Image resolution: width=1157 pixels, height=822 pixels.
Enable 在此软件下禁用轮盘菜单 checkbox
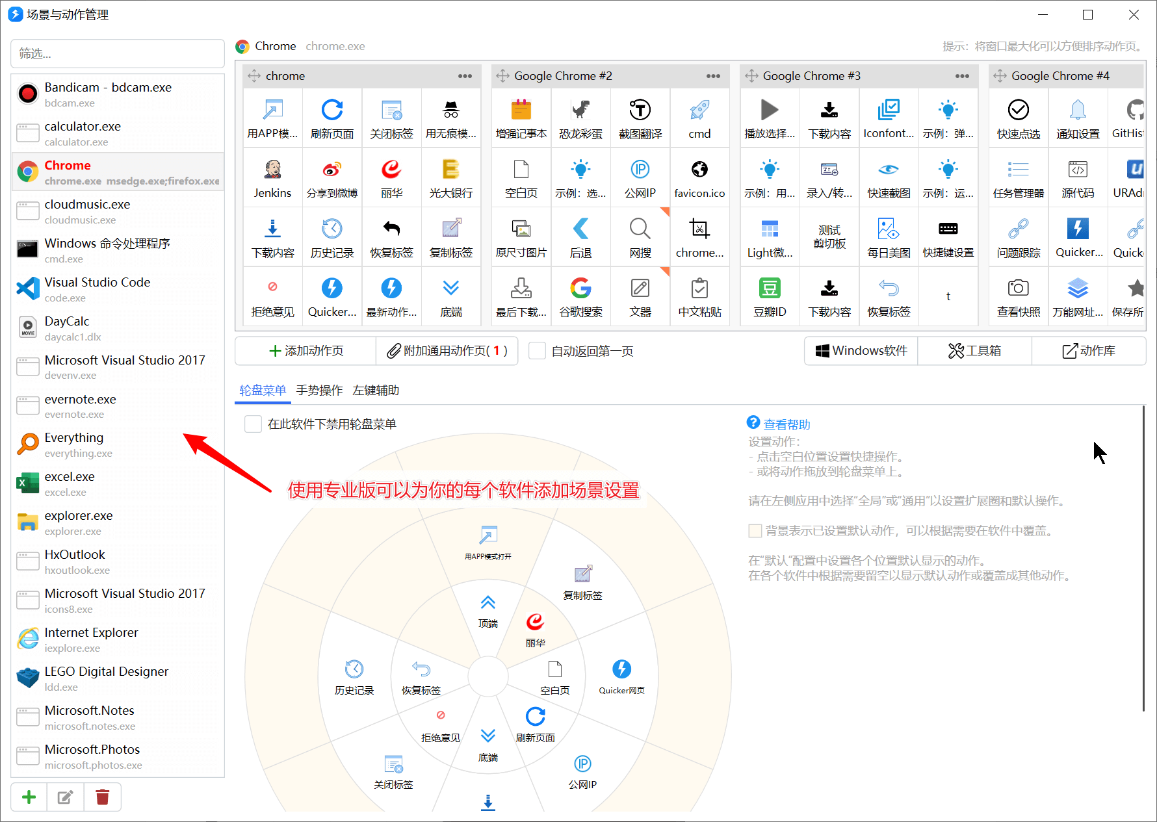[253, 424]
